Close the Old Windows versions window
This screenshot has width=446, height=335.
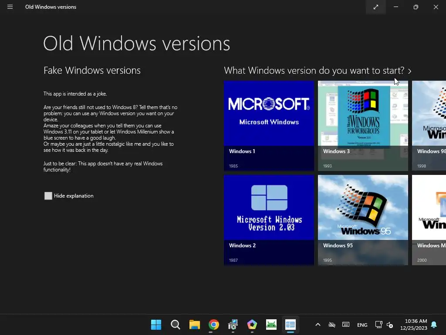tap(436, 7)
